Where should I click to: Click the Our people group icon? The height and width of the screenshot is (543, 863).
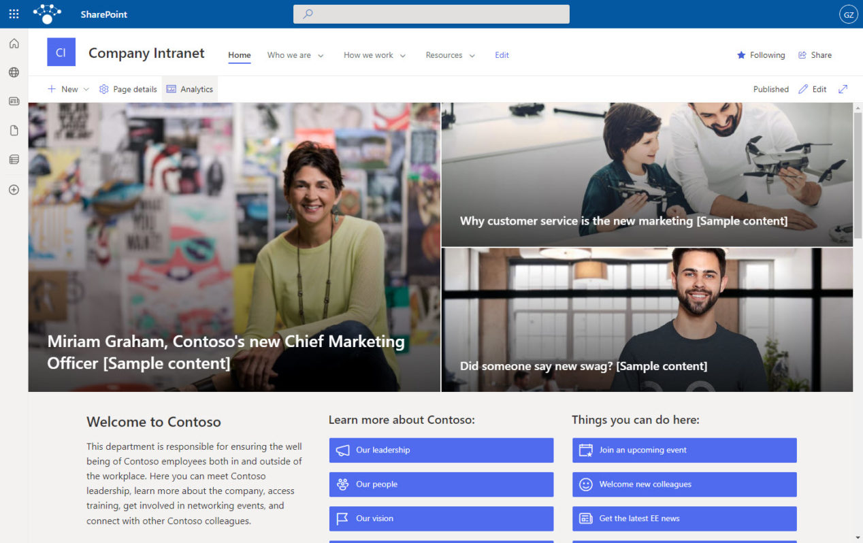[x=342, y=484]
